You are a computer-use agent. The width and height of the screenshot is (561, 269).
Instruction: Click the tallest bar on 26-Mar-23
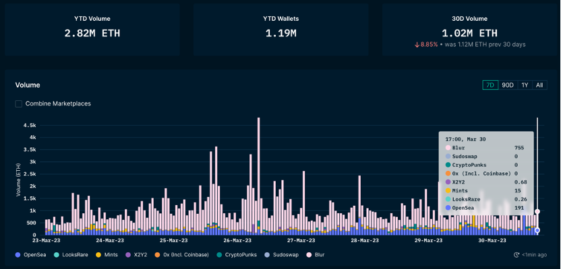pos(258,176)
